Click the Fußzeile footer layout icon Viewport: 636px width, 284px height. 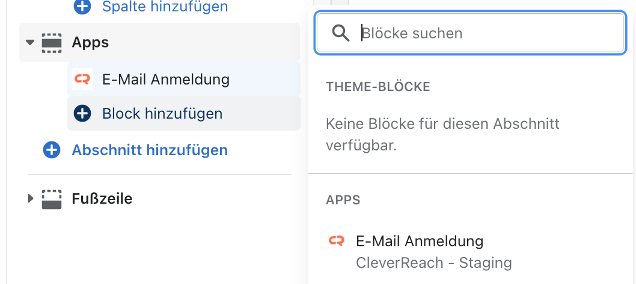52,199
